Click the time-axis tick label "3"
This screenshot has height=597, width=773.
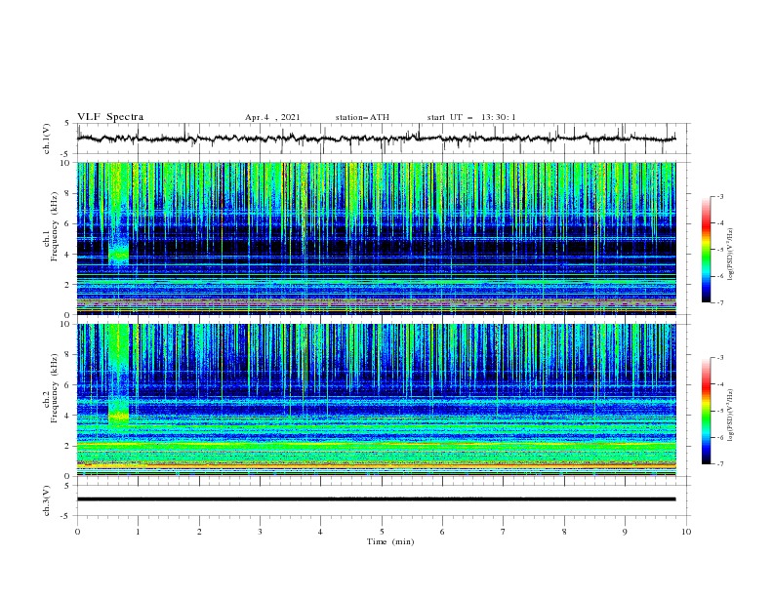(x=260, y=532)
